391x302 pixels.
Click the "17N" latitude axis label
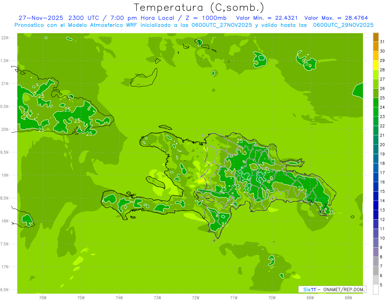click(x=5, y=267)
